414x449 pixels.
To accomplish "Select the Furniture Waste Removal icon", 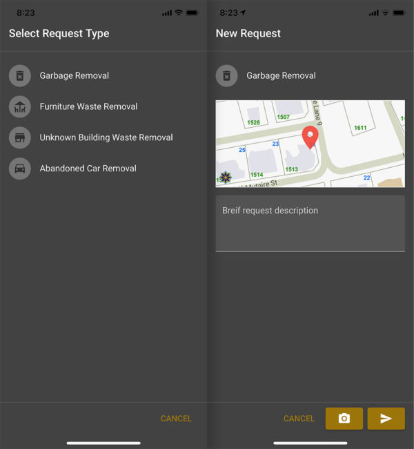I will tap(20, 106).
